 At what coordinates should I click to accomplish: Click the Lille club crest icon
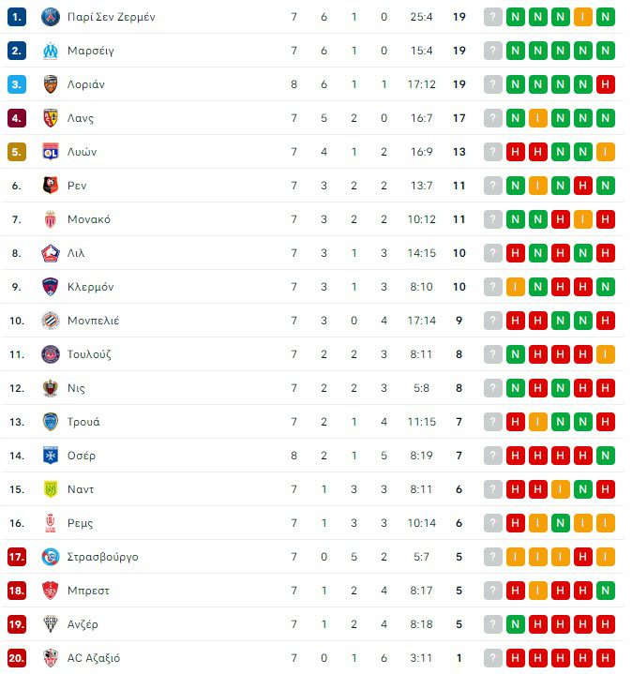coord(51,253)
